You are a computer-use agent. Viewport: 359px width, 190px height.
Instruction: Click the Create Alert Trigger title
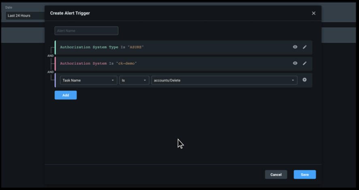(70, 13)
